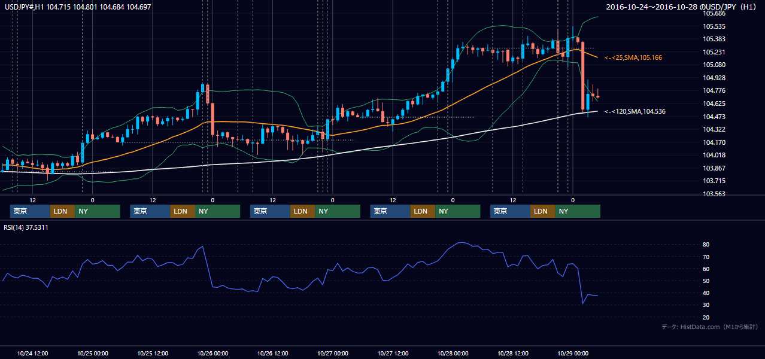Click price axis value 104.473
Screen dimensions: 765x359
coord(715,117)
